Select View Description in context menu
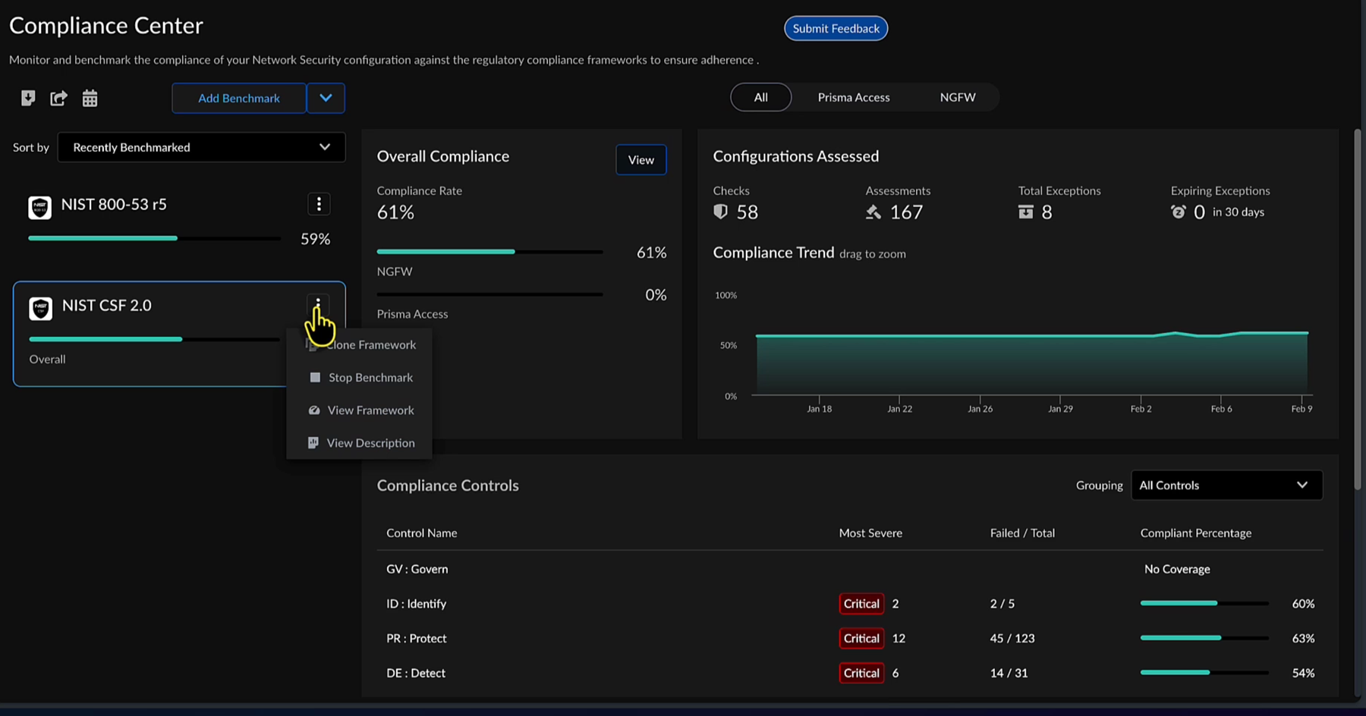Image resolution: width=1366 pixels, height=716 pixels. pyautogui.click(x=370, y=443)
